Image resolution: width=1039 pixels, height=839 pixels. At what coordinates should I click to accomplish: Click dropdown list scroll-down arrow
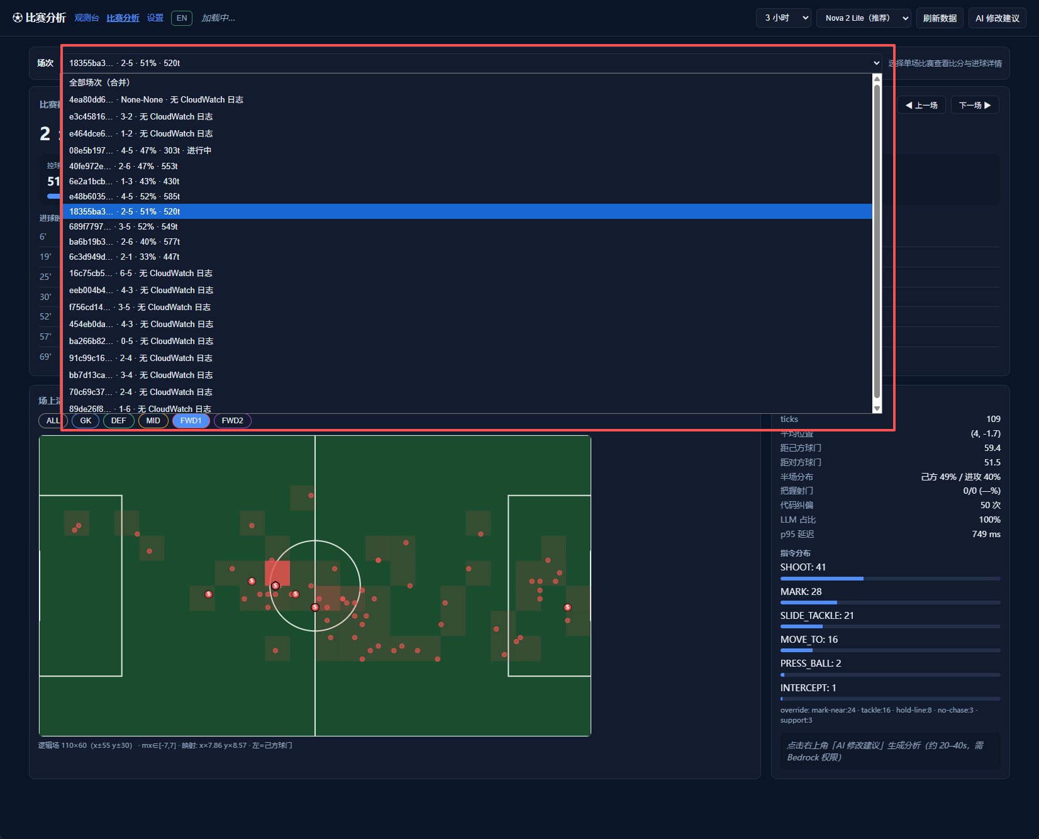pos(877,408)
